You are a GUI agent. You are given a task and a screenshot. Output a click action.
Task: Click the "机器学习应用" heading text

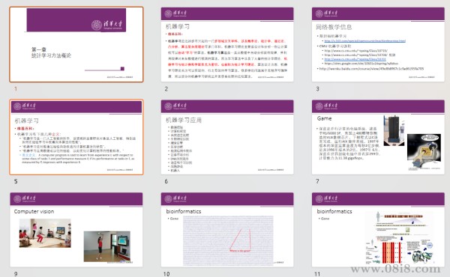(x=184, y=120)
